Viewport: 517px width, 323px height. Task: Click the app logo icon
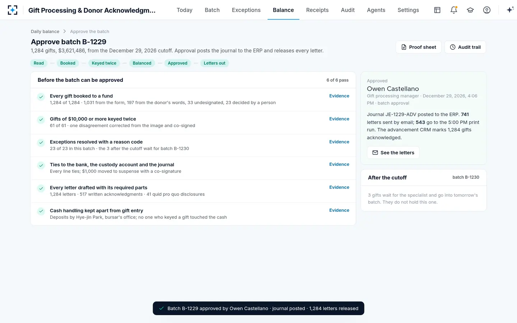click(13, 10)
